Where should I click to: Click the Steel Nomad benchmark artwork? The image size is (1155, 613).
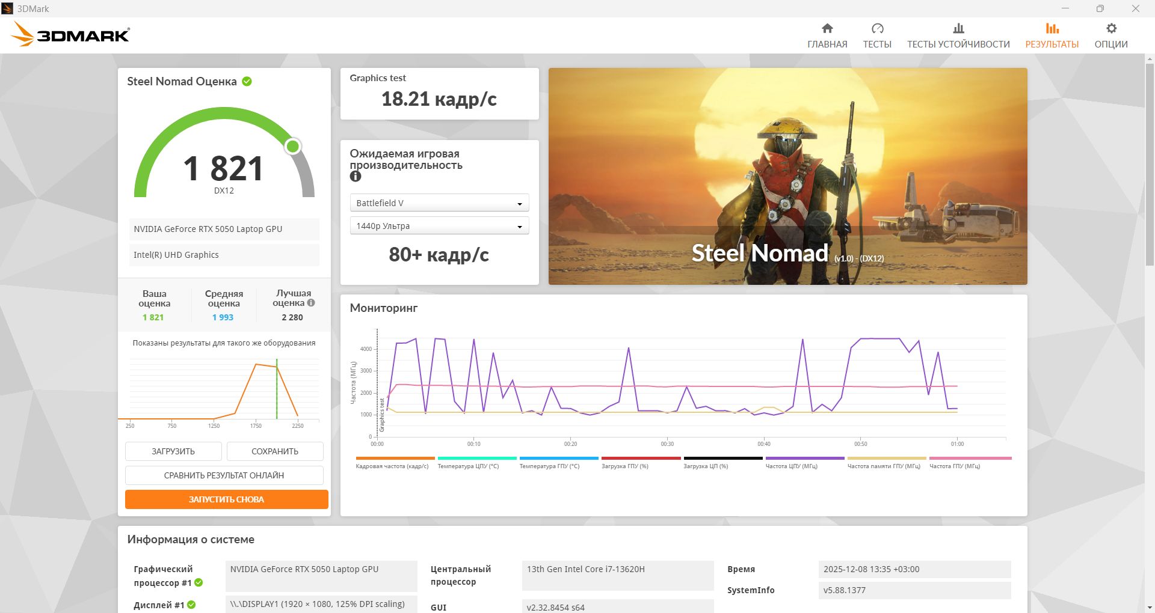[x=787, y=176]
